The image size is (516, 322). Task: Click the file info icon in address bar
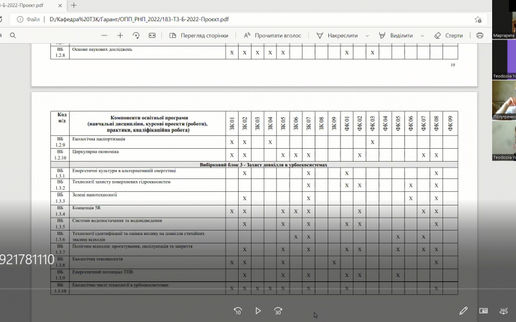point(20,19)
